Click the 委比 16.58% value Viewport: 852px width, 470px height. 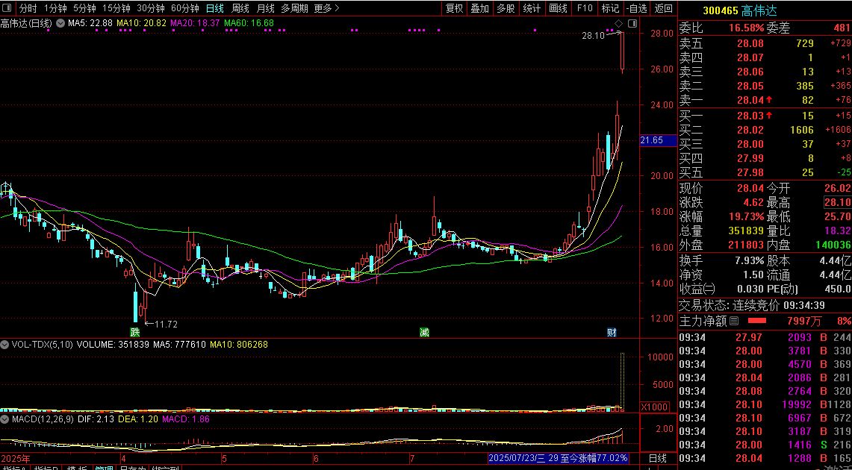746,28
